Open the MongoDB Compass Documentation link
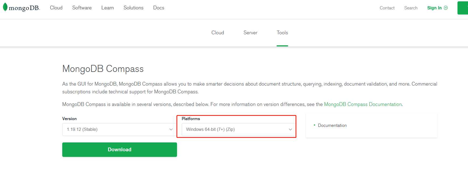 point(363,104)
